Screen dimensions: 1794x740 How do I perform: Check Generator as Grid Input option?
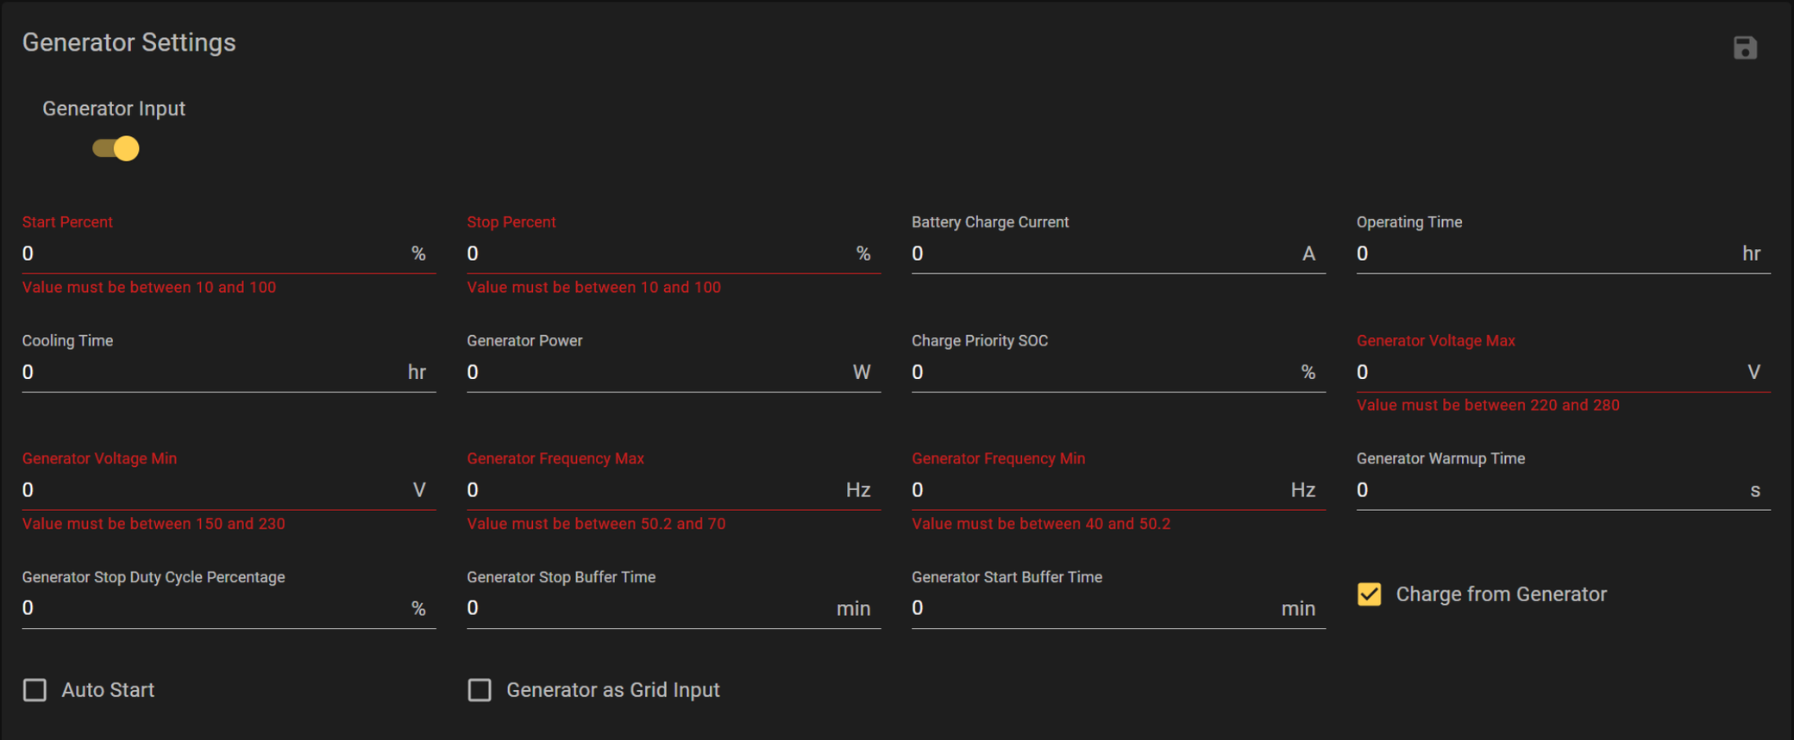point(480,690)
